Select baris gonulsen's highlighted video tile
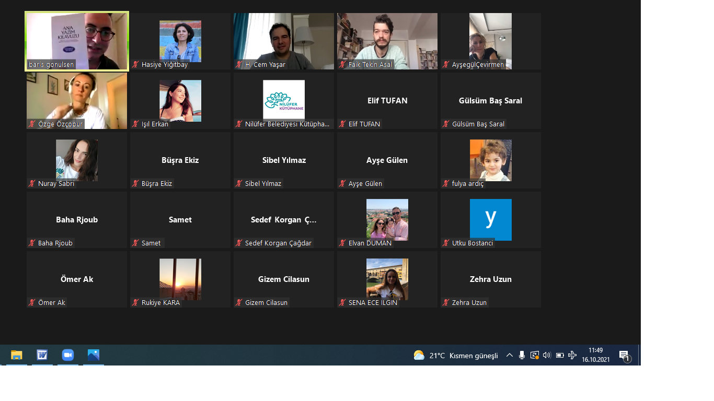 click(x=77, y=41)
